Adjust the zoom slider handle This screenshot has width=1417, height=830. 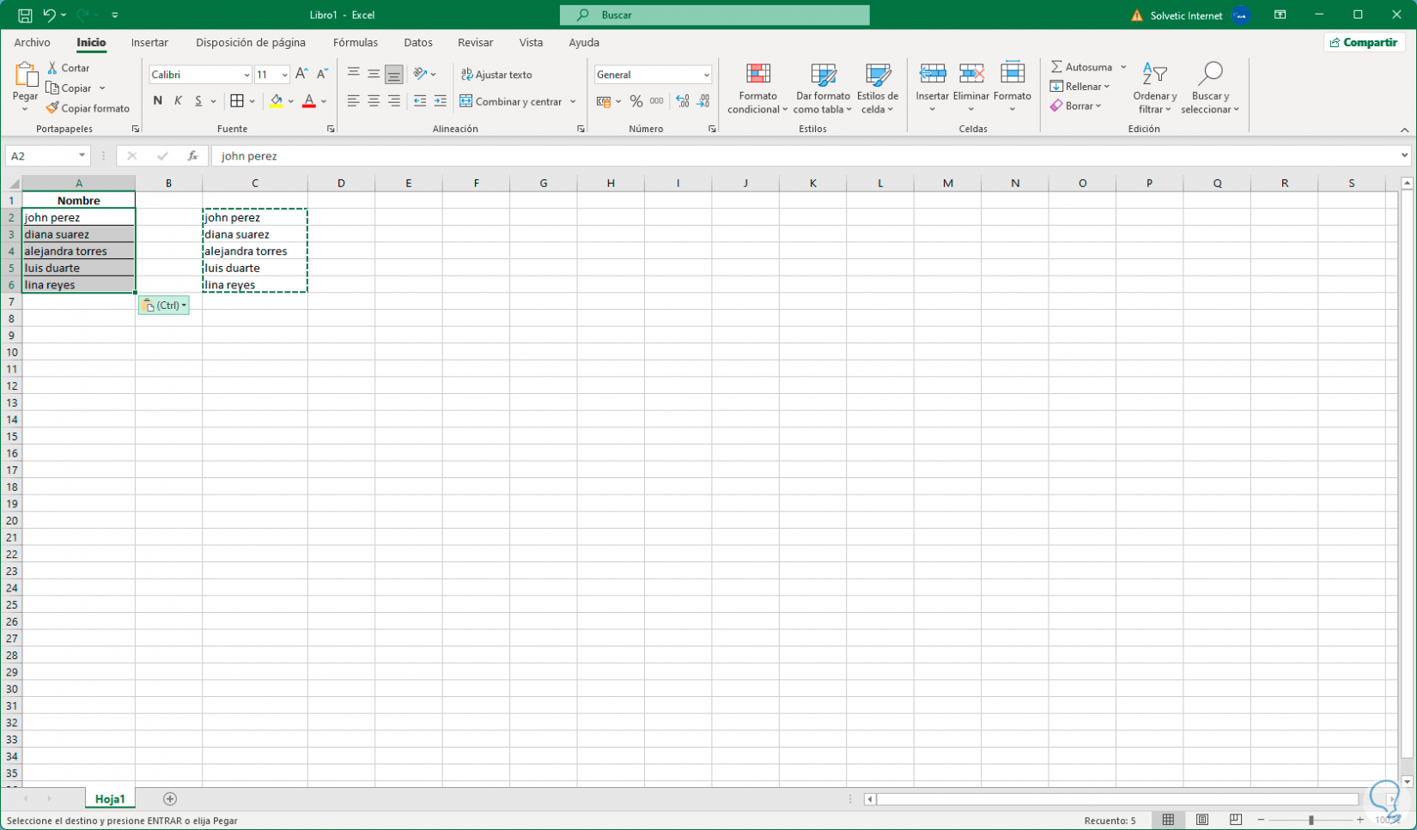pos(1311,821)
